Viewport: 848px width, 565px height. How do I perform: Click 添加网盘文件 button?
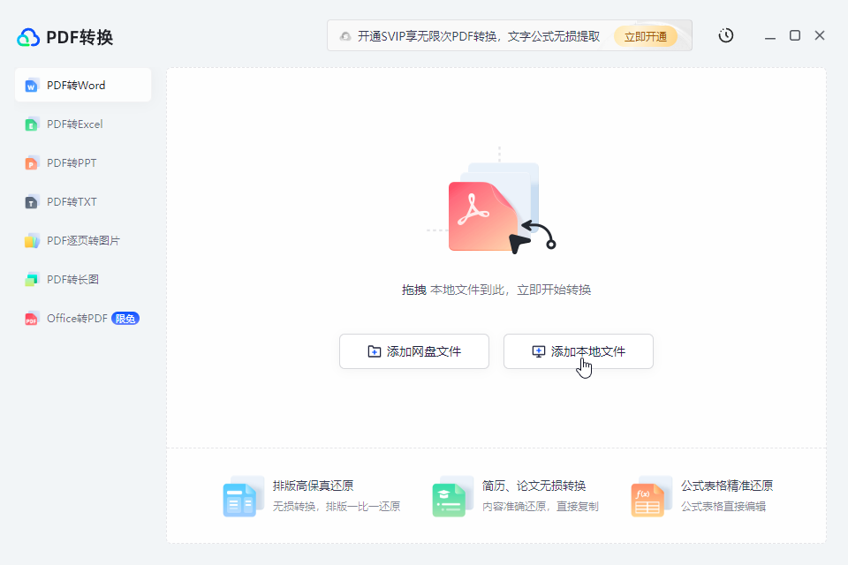tap(414, 351)
